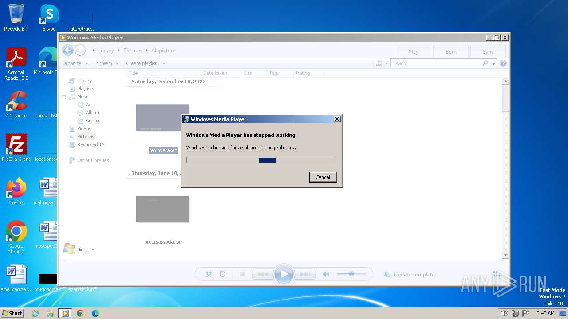Viewport: 568px width, 319px height.
Task: Select the ordersassociation picture thumbnail
Action: [162, 209]
